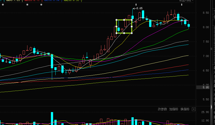Screen dimensions: 215x125
Task: Select the right-middle handle of the green rectangle
Action: [132, 26]
